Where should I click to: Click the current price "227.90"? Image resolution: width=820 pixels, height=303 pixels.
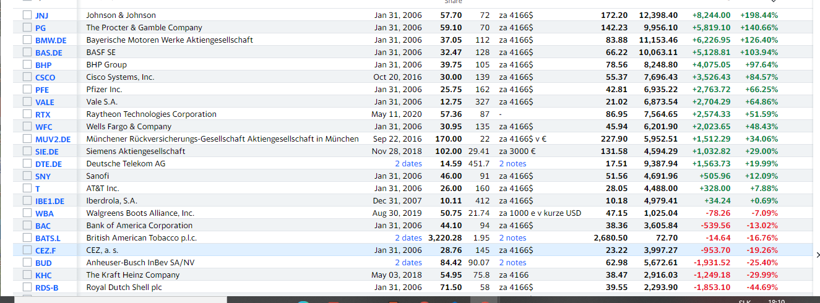[615, 139]
